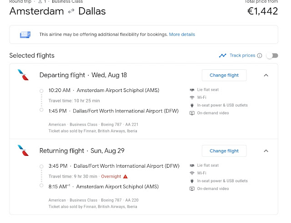Click the American Airlines logo on departing flight

23,75
